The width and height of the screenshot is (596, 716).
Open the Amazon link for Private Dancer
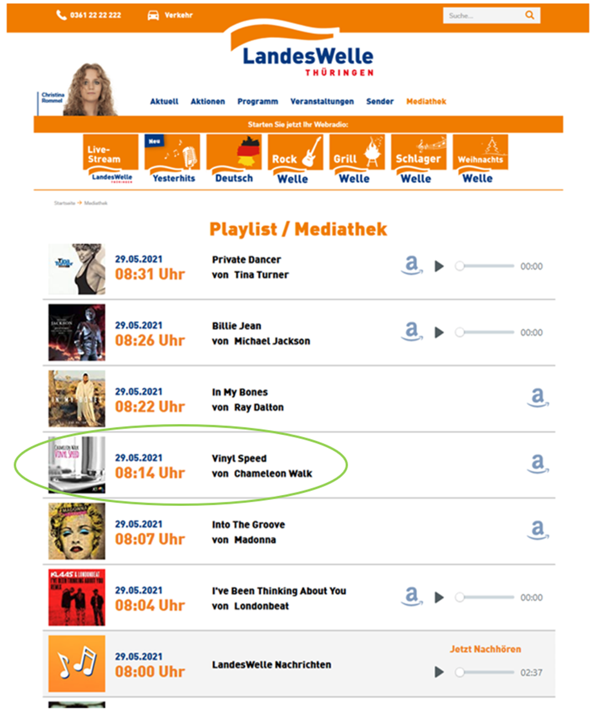(x=412, y=266)
